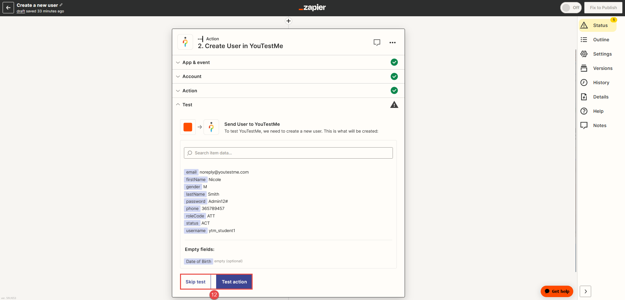Click the Fix to Publish button
Viewport: 625px width, 300px height.
click(603, 7)
